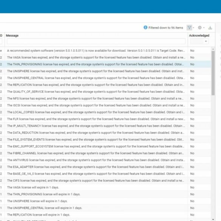This screenshot has height=221, width=221.
Task: Click the blue info icon beside Filtered
Action: [145, 28]
